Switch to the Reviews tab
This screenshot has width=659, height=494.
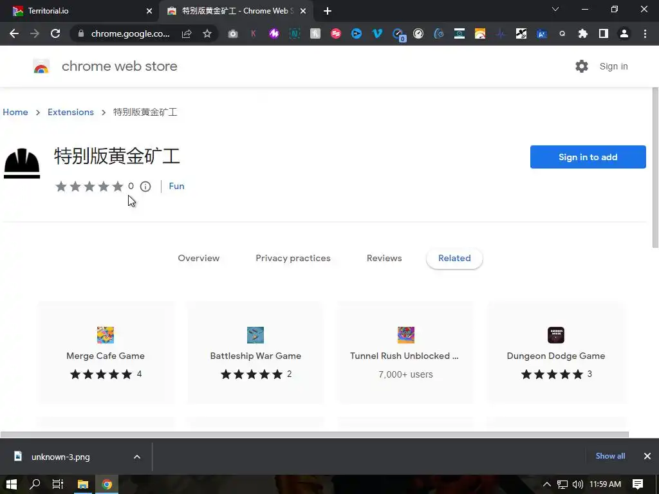pos(384,259)
